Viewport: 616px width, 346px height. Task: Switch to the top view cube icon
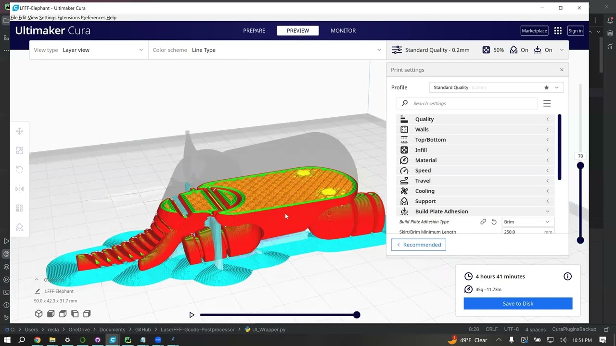click(x=63, y=314)
